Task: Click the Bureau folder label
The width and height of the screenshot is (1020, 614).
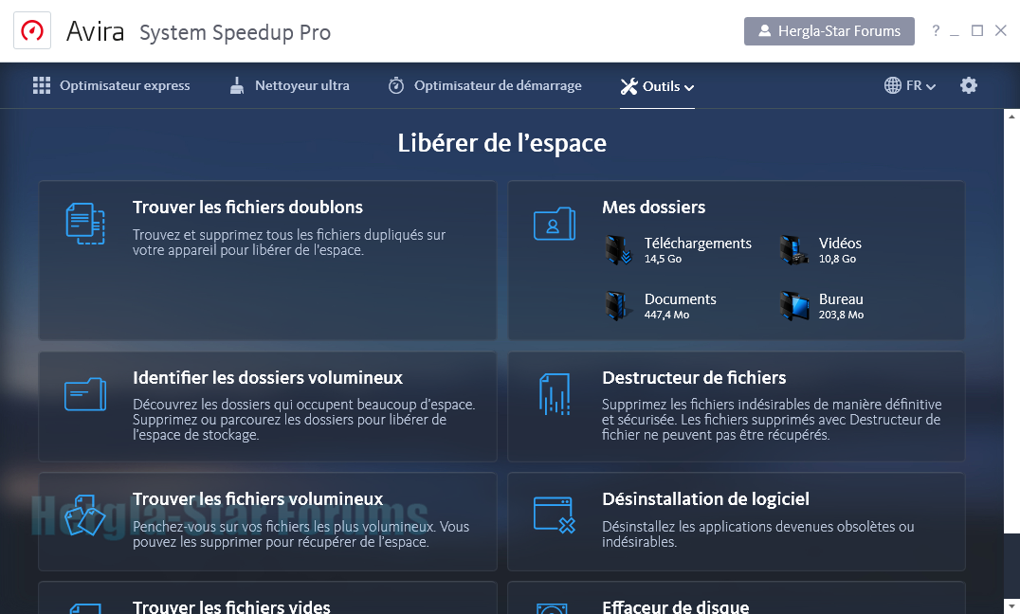Action: [x=841, y=299]
